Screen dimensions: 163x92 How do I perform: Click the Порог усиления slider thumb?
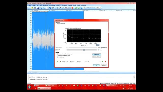(x=68, y=48)
